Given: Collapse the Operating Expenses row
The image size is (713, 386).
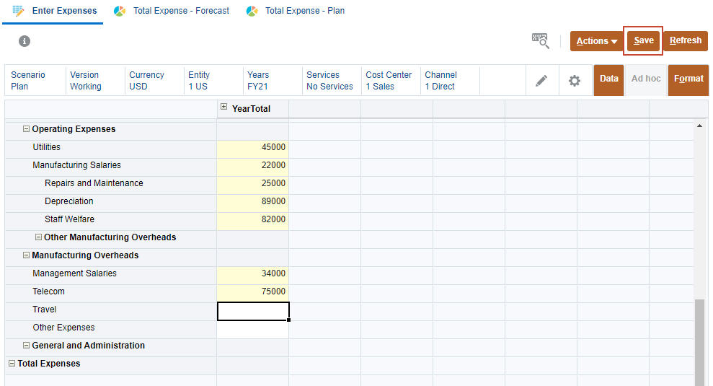Looking at the screenshot, I should click(x=27, y=129).
